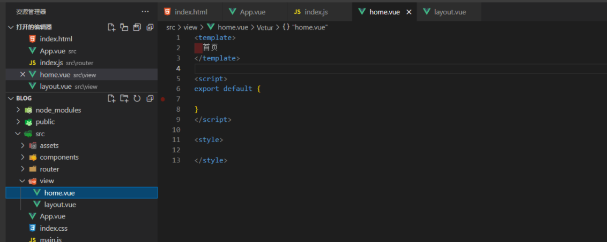Collapse the BLOG project section
This screenshot has width=610, height=242.
click(11, 98)
